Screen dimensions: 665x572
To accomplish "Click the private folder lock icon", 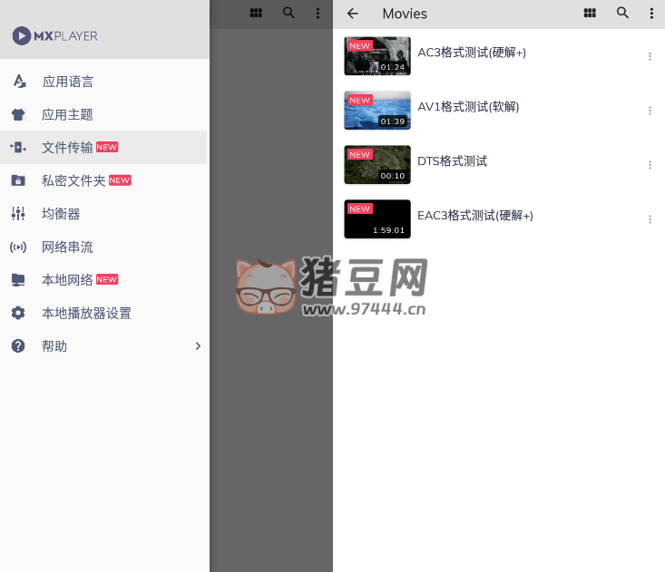I will tap(18, 180).
